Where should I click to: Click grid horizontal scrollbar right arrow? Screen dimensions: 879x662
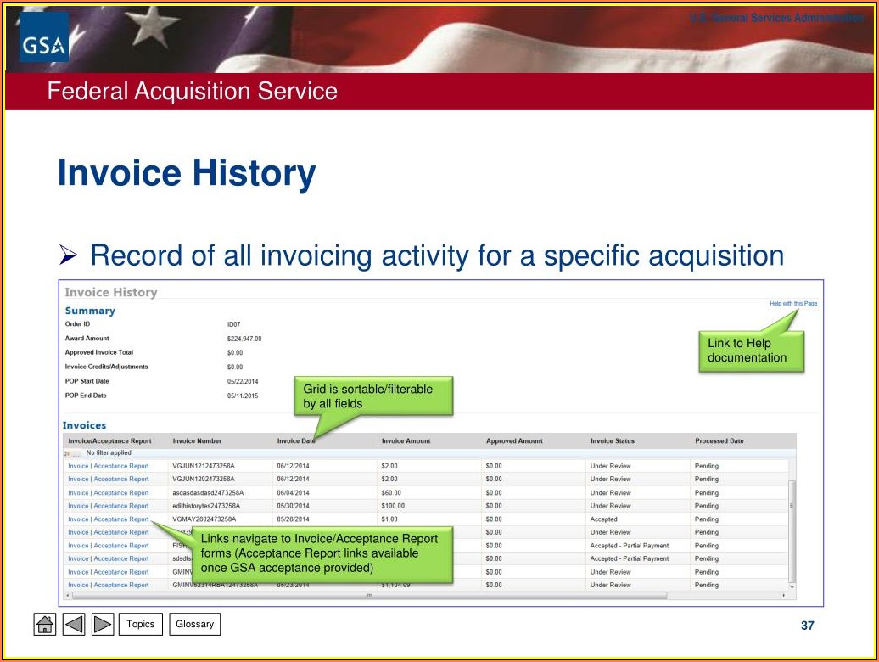point(782,595)
